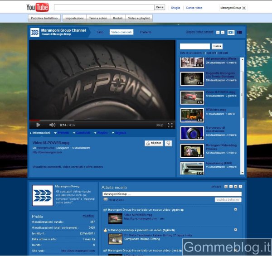Play the M-POWER video
The image size is (272, 256).
tap(38, 125)
